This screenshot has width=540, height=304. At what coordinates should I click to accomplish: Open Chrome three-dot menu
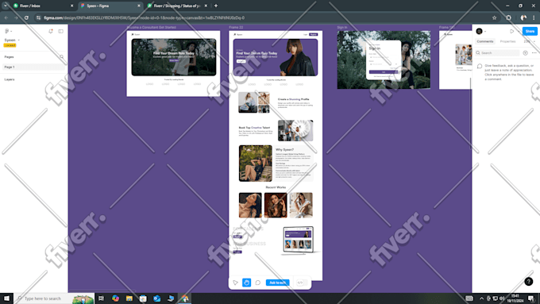point(534,18)
